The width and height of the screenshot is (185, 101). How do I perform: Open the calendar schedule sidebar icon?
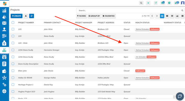click(x=4, y=57)
